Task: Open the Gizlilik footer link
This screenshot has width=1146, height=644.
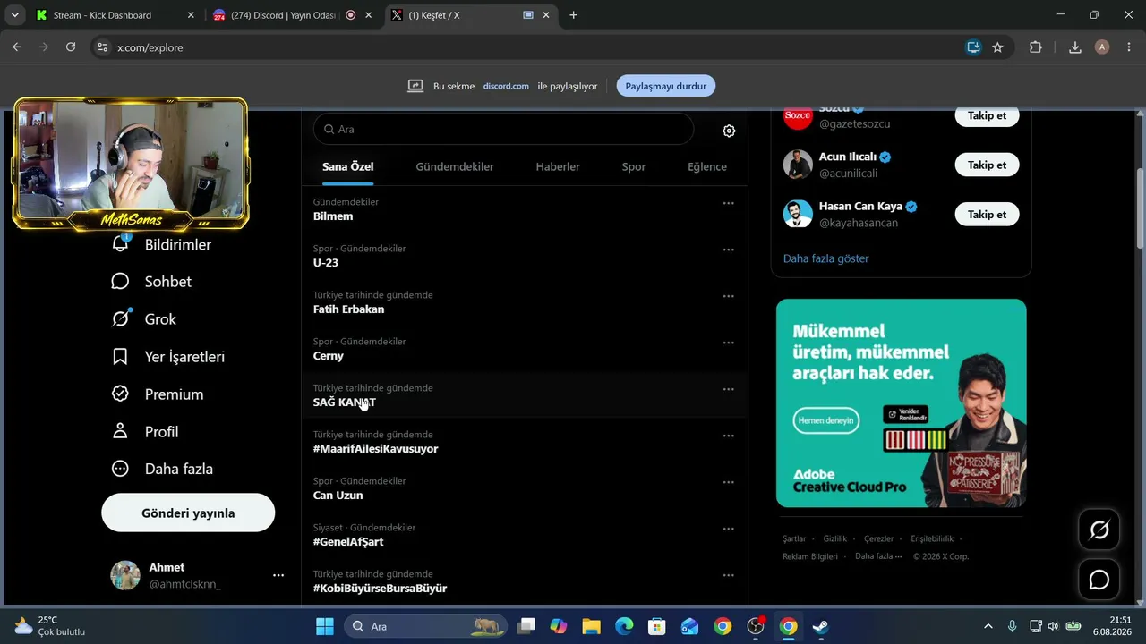Action: point(835,538)
